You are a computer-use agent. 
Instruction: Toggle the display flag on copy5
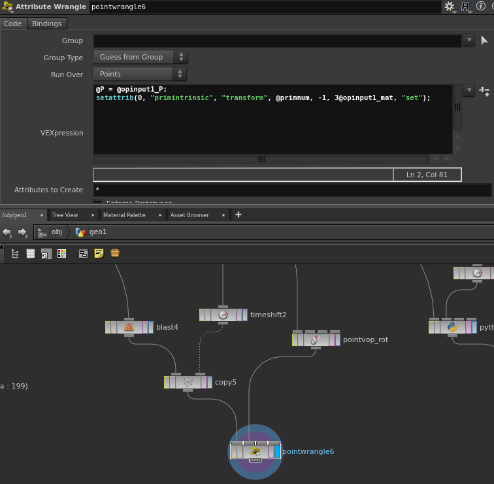pos(210,382)
